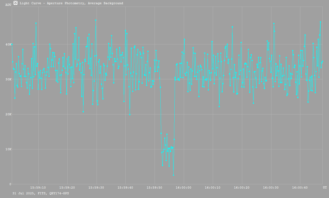Click the ADU axis label
329x198 pixels.
click(8, 5)
